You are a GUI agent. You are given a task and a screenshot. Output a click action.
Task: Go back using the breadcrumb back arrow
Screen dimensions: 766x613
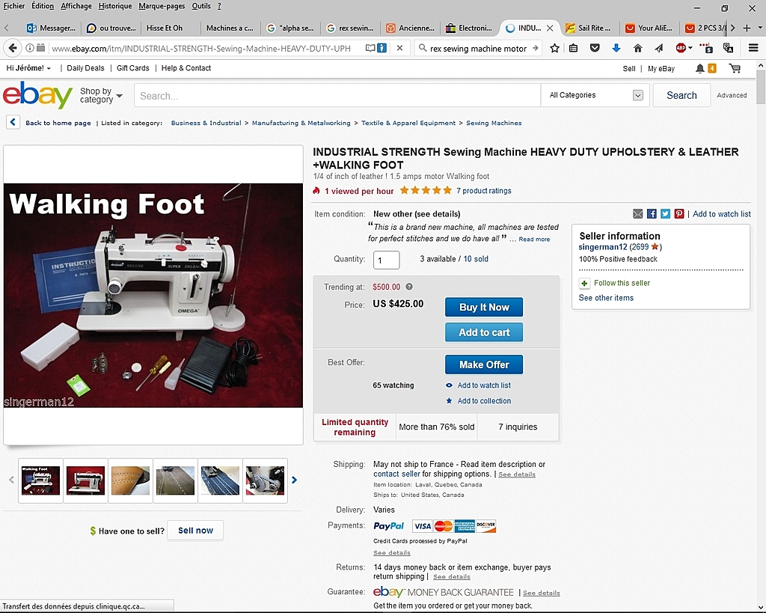click(13, 122)
